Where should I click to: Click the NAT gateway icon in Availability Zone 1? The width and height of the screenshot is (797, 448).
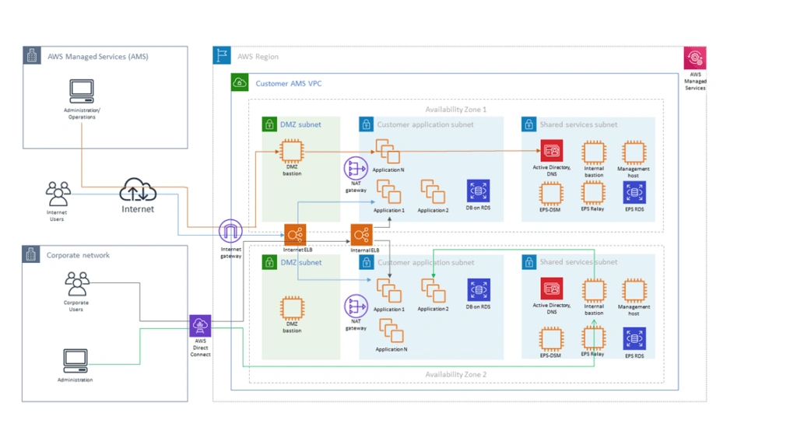tap(355, 167)
